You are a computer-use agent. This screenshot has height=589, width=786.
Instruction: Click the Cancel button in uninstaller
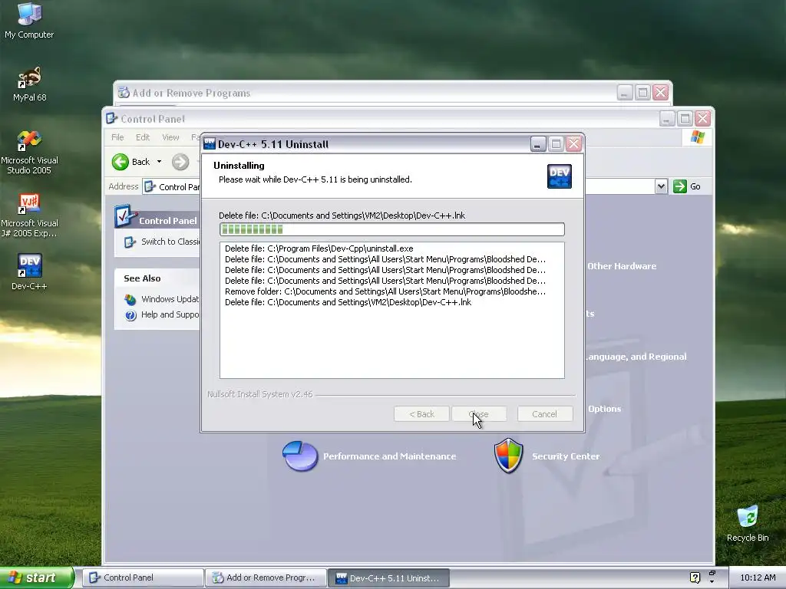[545, 413]
